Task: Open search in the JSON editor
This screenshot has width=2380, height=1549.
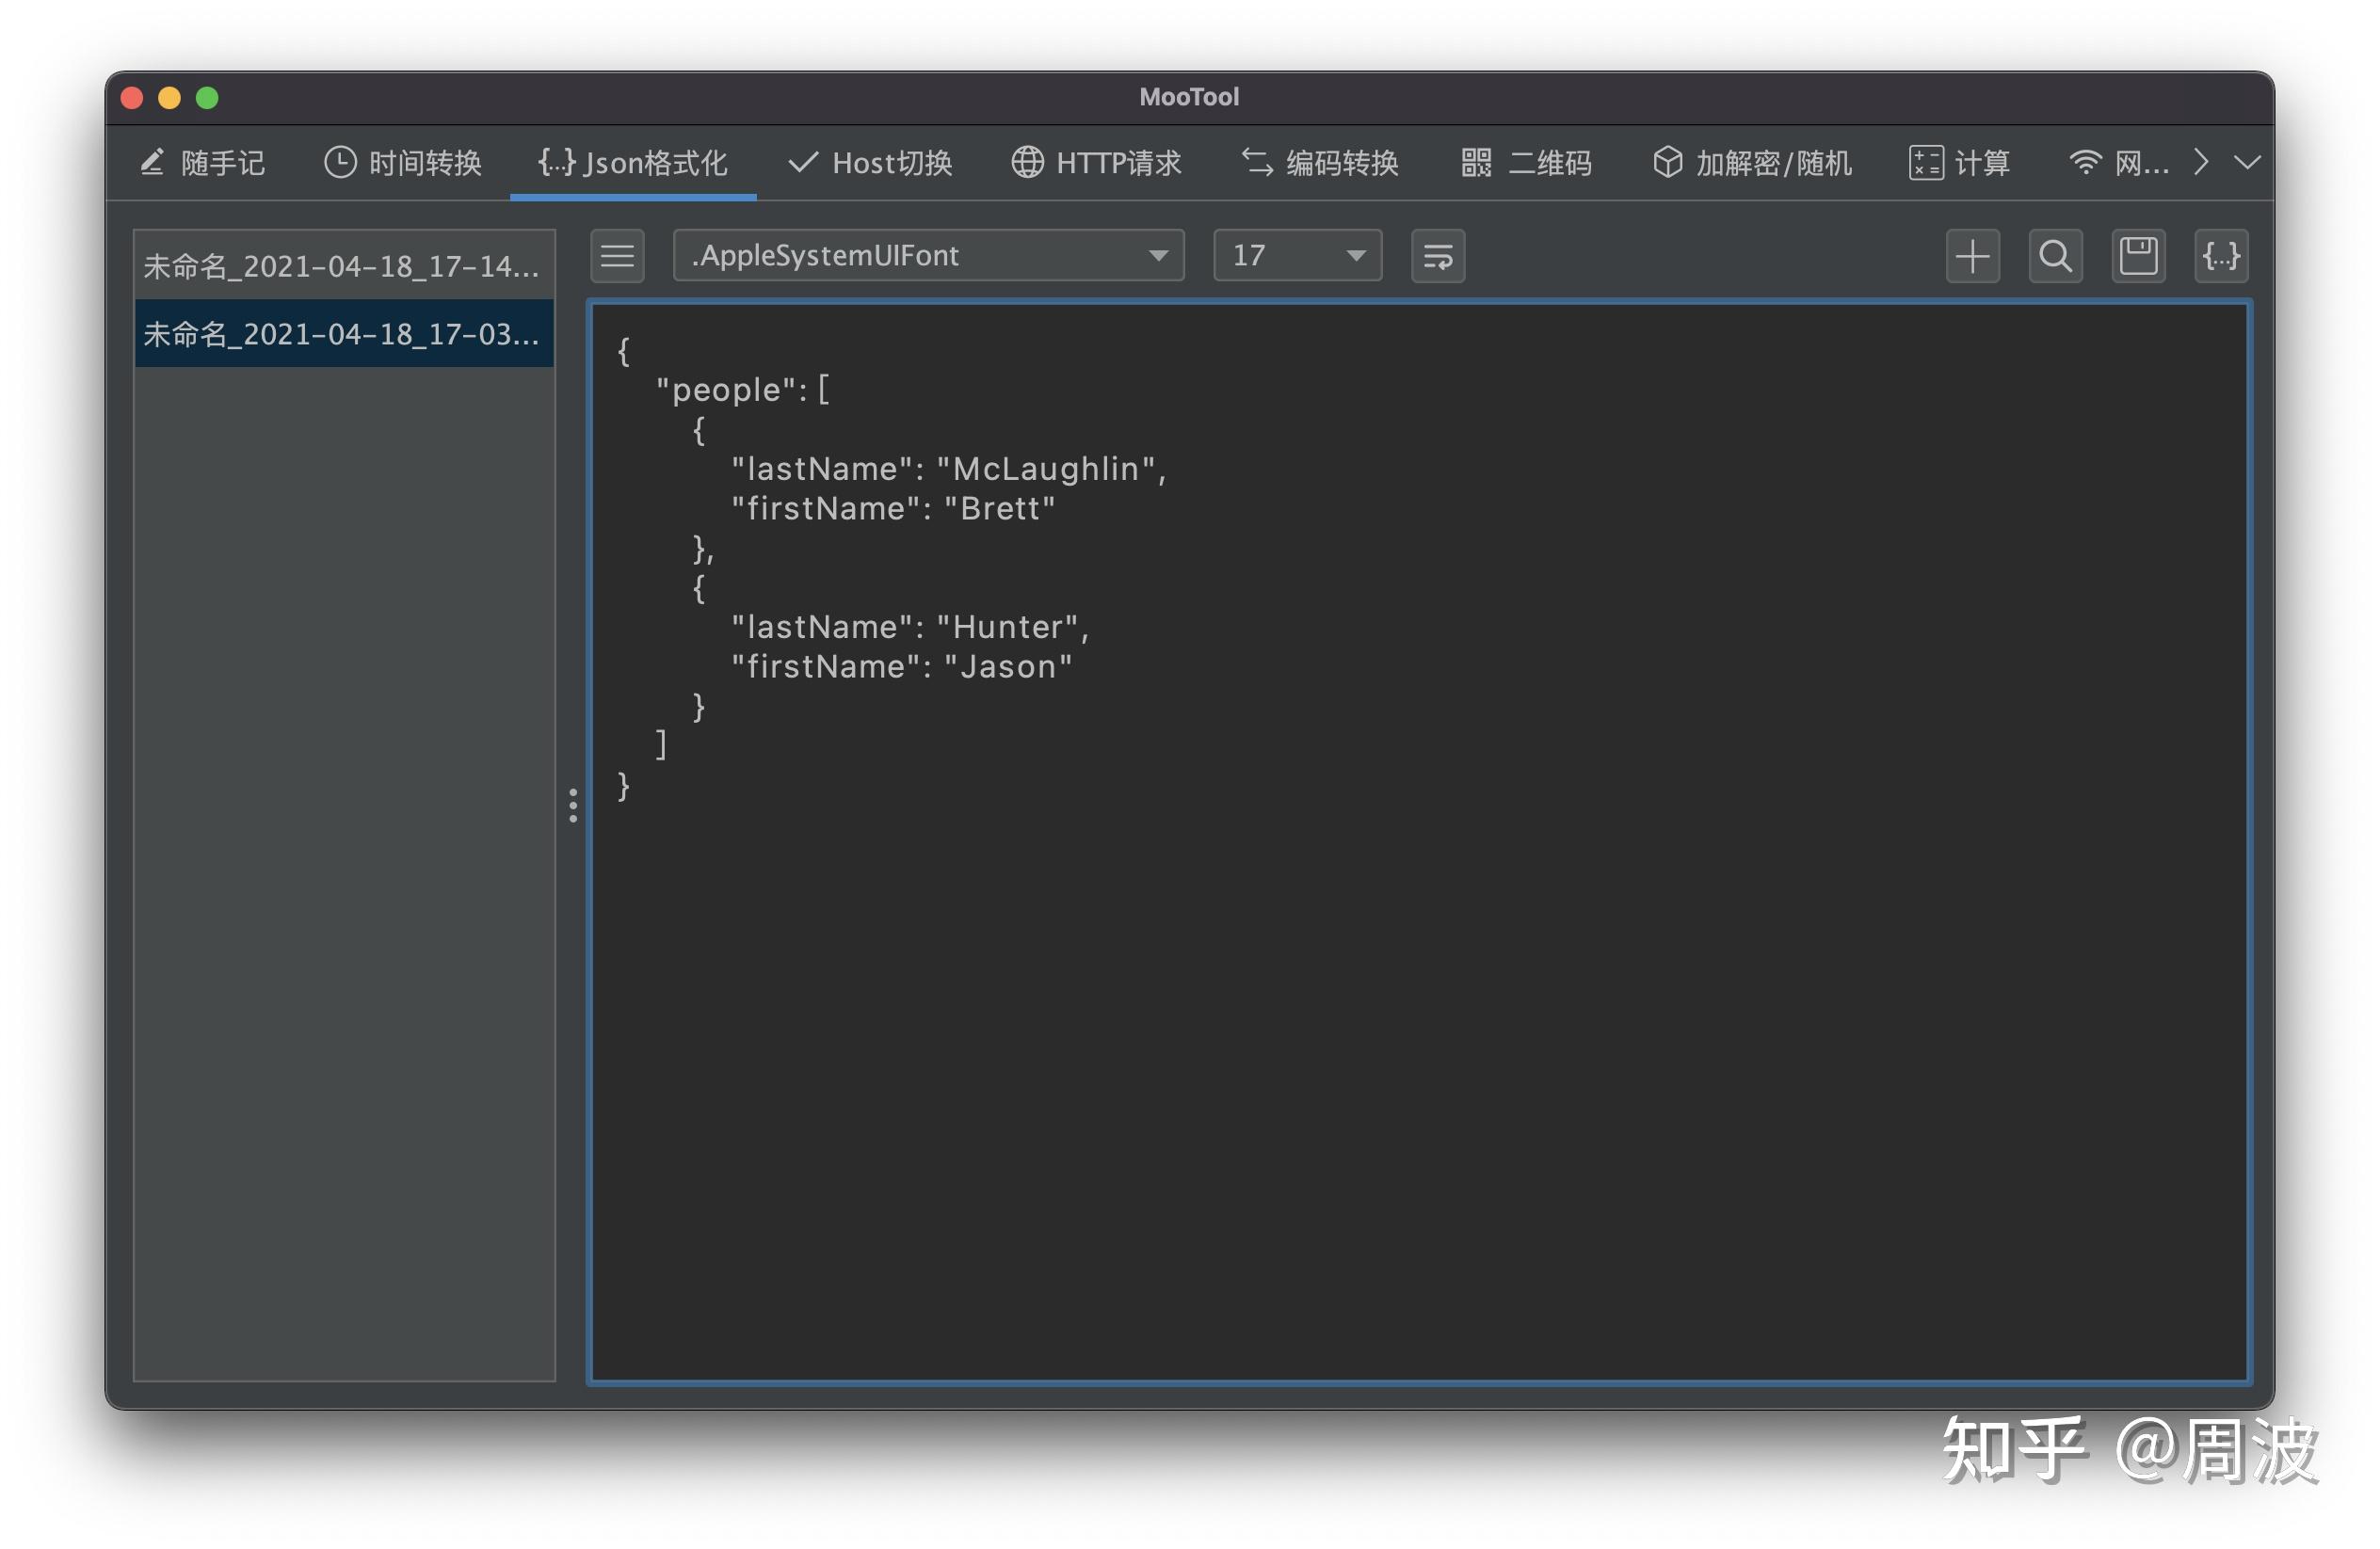Action: (x=2055, y=257)
